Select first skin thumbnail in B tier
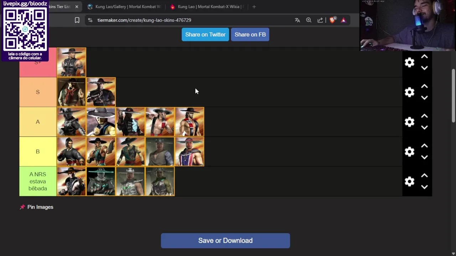Screen dimensions: 456x256 tap(71, 152)
